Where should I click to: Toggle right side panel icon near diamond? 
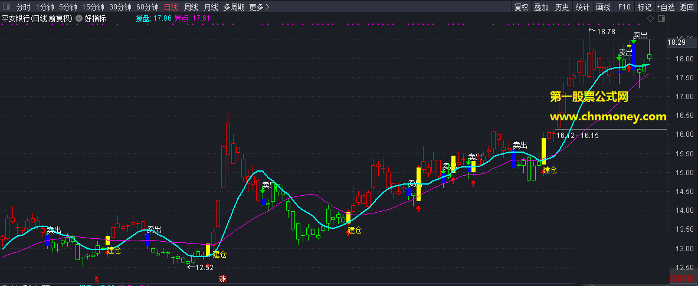point(661,19)
